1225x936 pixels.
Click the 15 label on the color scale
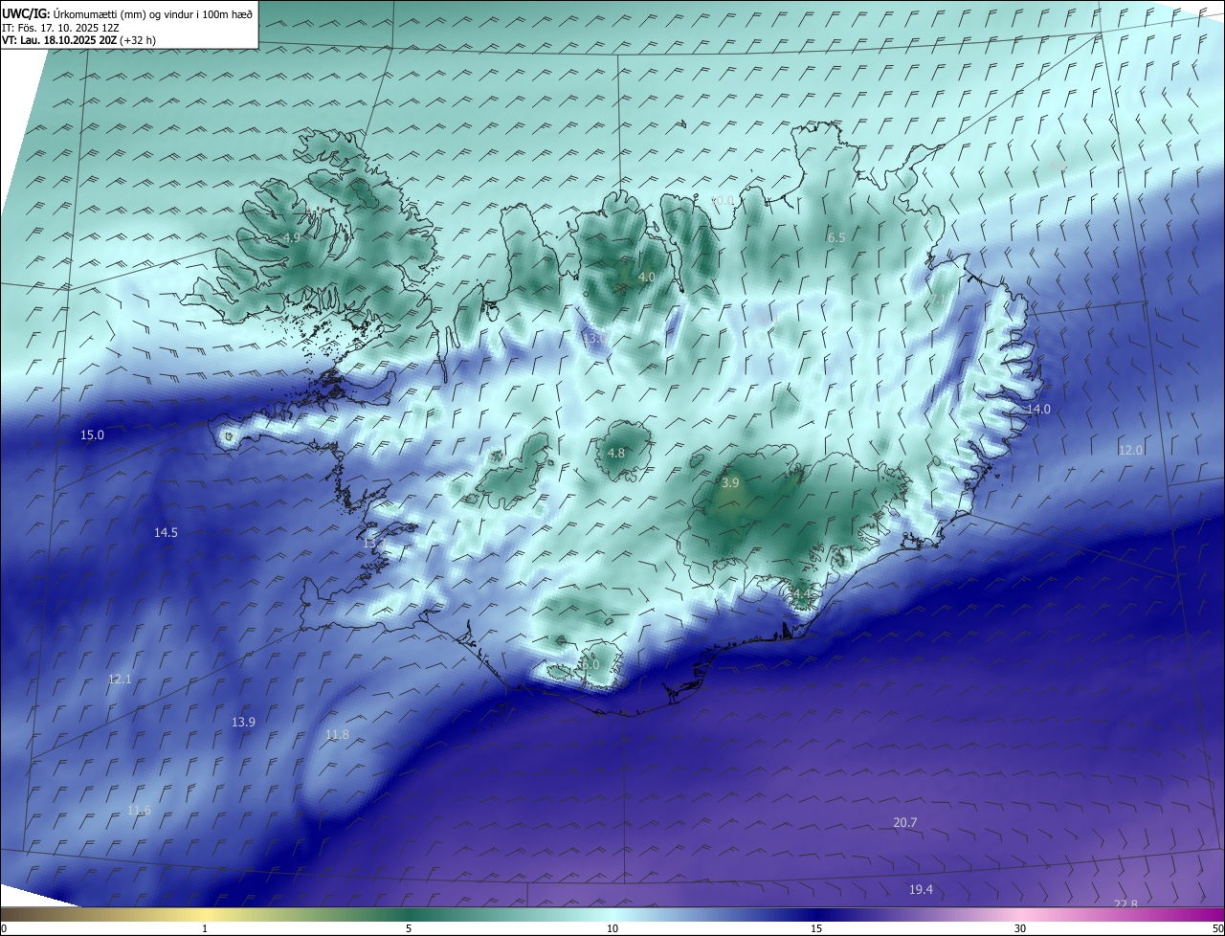816,928
